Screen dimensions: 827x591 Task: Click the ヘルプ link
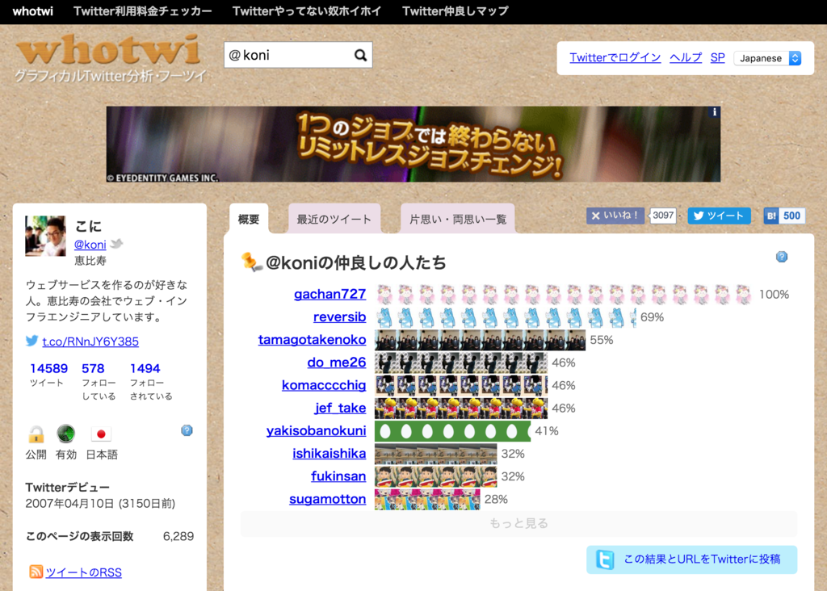pyautogui.click(x=686, y=57)
